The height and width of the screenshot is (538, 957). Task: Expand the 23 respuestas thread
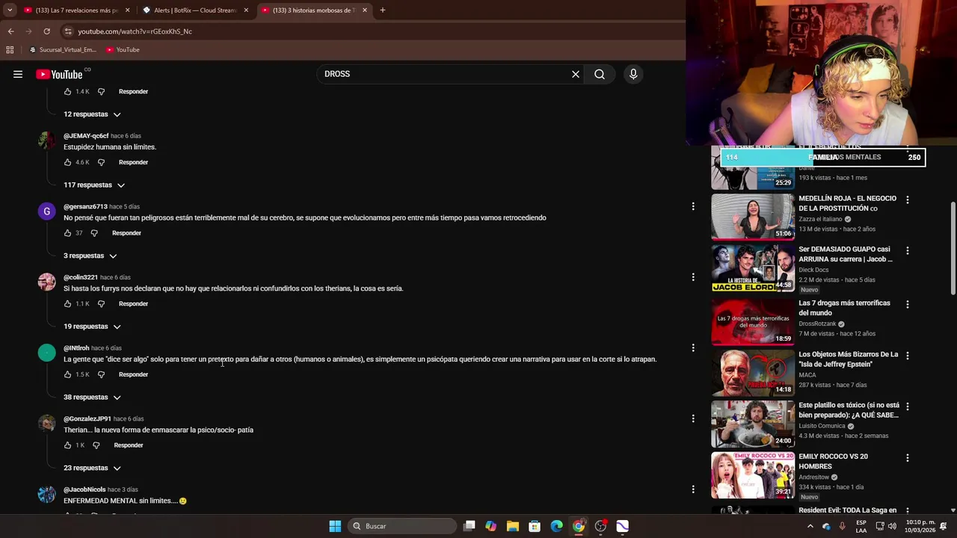(92, 468)
